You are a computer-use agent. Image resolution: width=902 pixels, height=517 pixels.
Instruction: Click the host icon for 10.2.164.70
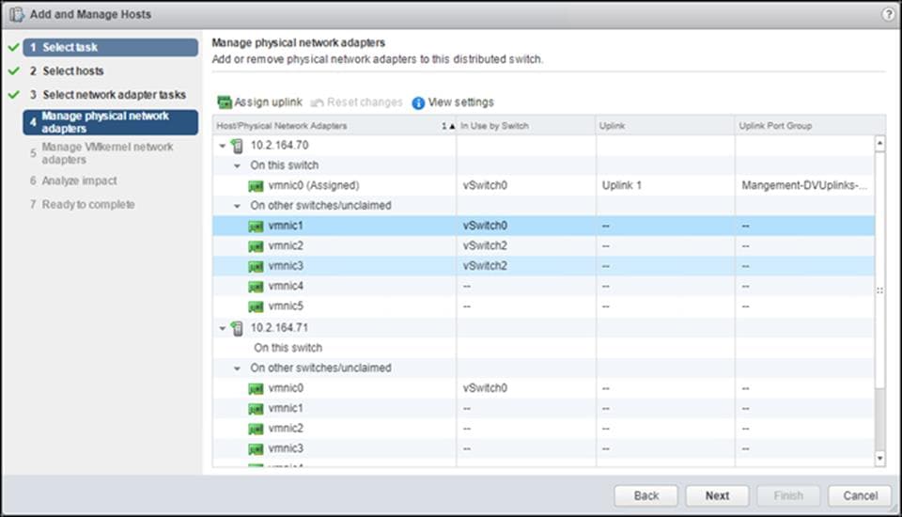click(237, 146)
